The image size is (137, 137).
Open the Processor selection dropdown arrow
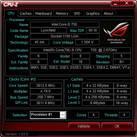click(x=63, y=115)
